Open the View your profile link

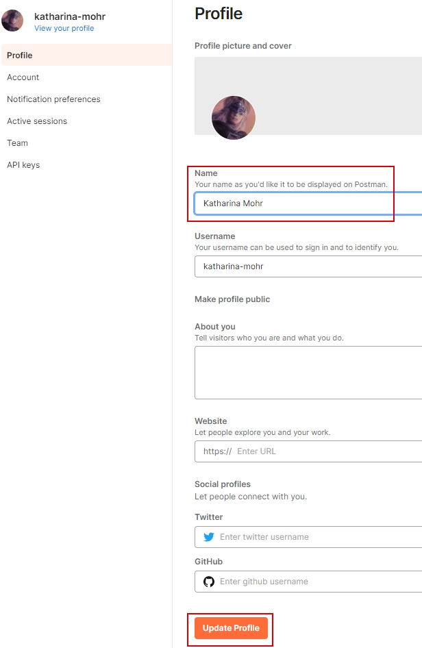pyautogui.click(x=64, y=28)
